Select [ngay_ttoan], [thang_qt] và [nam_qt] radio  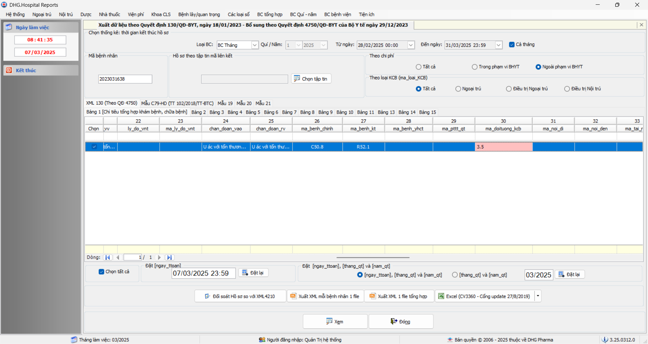pyautogui.click(x=360, y=275)
